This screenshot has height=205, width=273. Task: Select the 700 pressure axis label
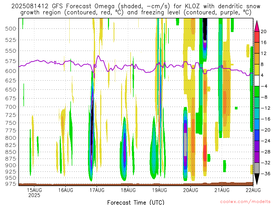[11, 107]
